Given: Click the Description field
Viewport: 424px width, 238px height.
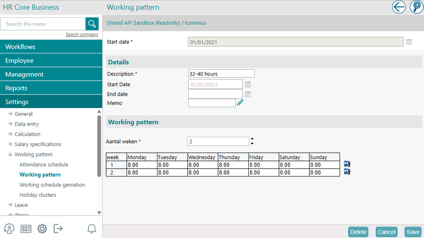Looking at the screenshot, I should pos(221,74).
